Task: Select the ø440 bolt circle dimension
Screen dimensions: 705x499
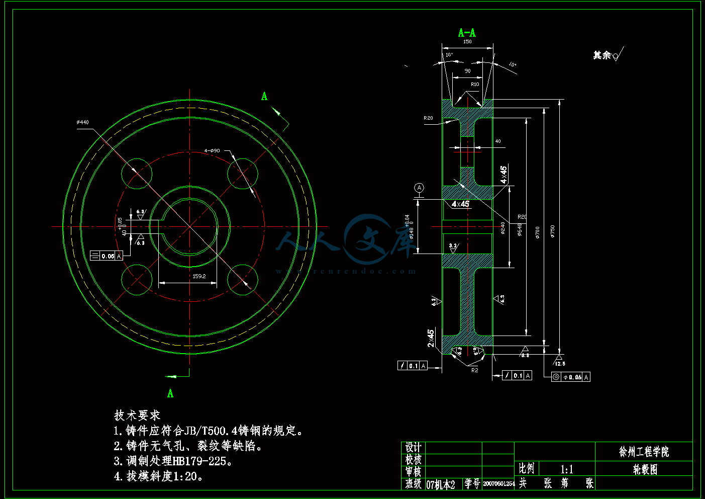Action: [x=82, y=122]
